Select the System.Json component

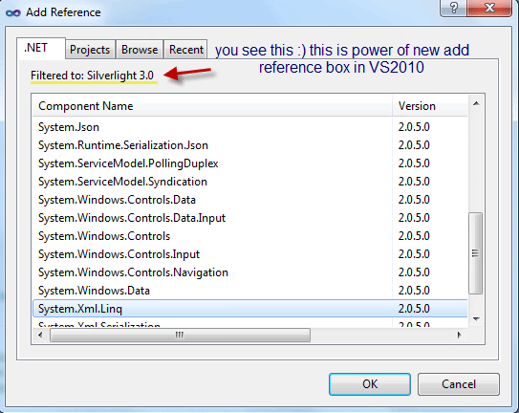[249, 127]
